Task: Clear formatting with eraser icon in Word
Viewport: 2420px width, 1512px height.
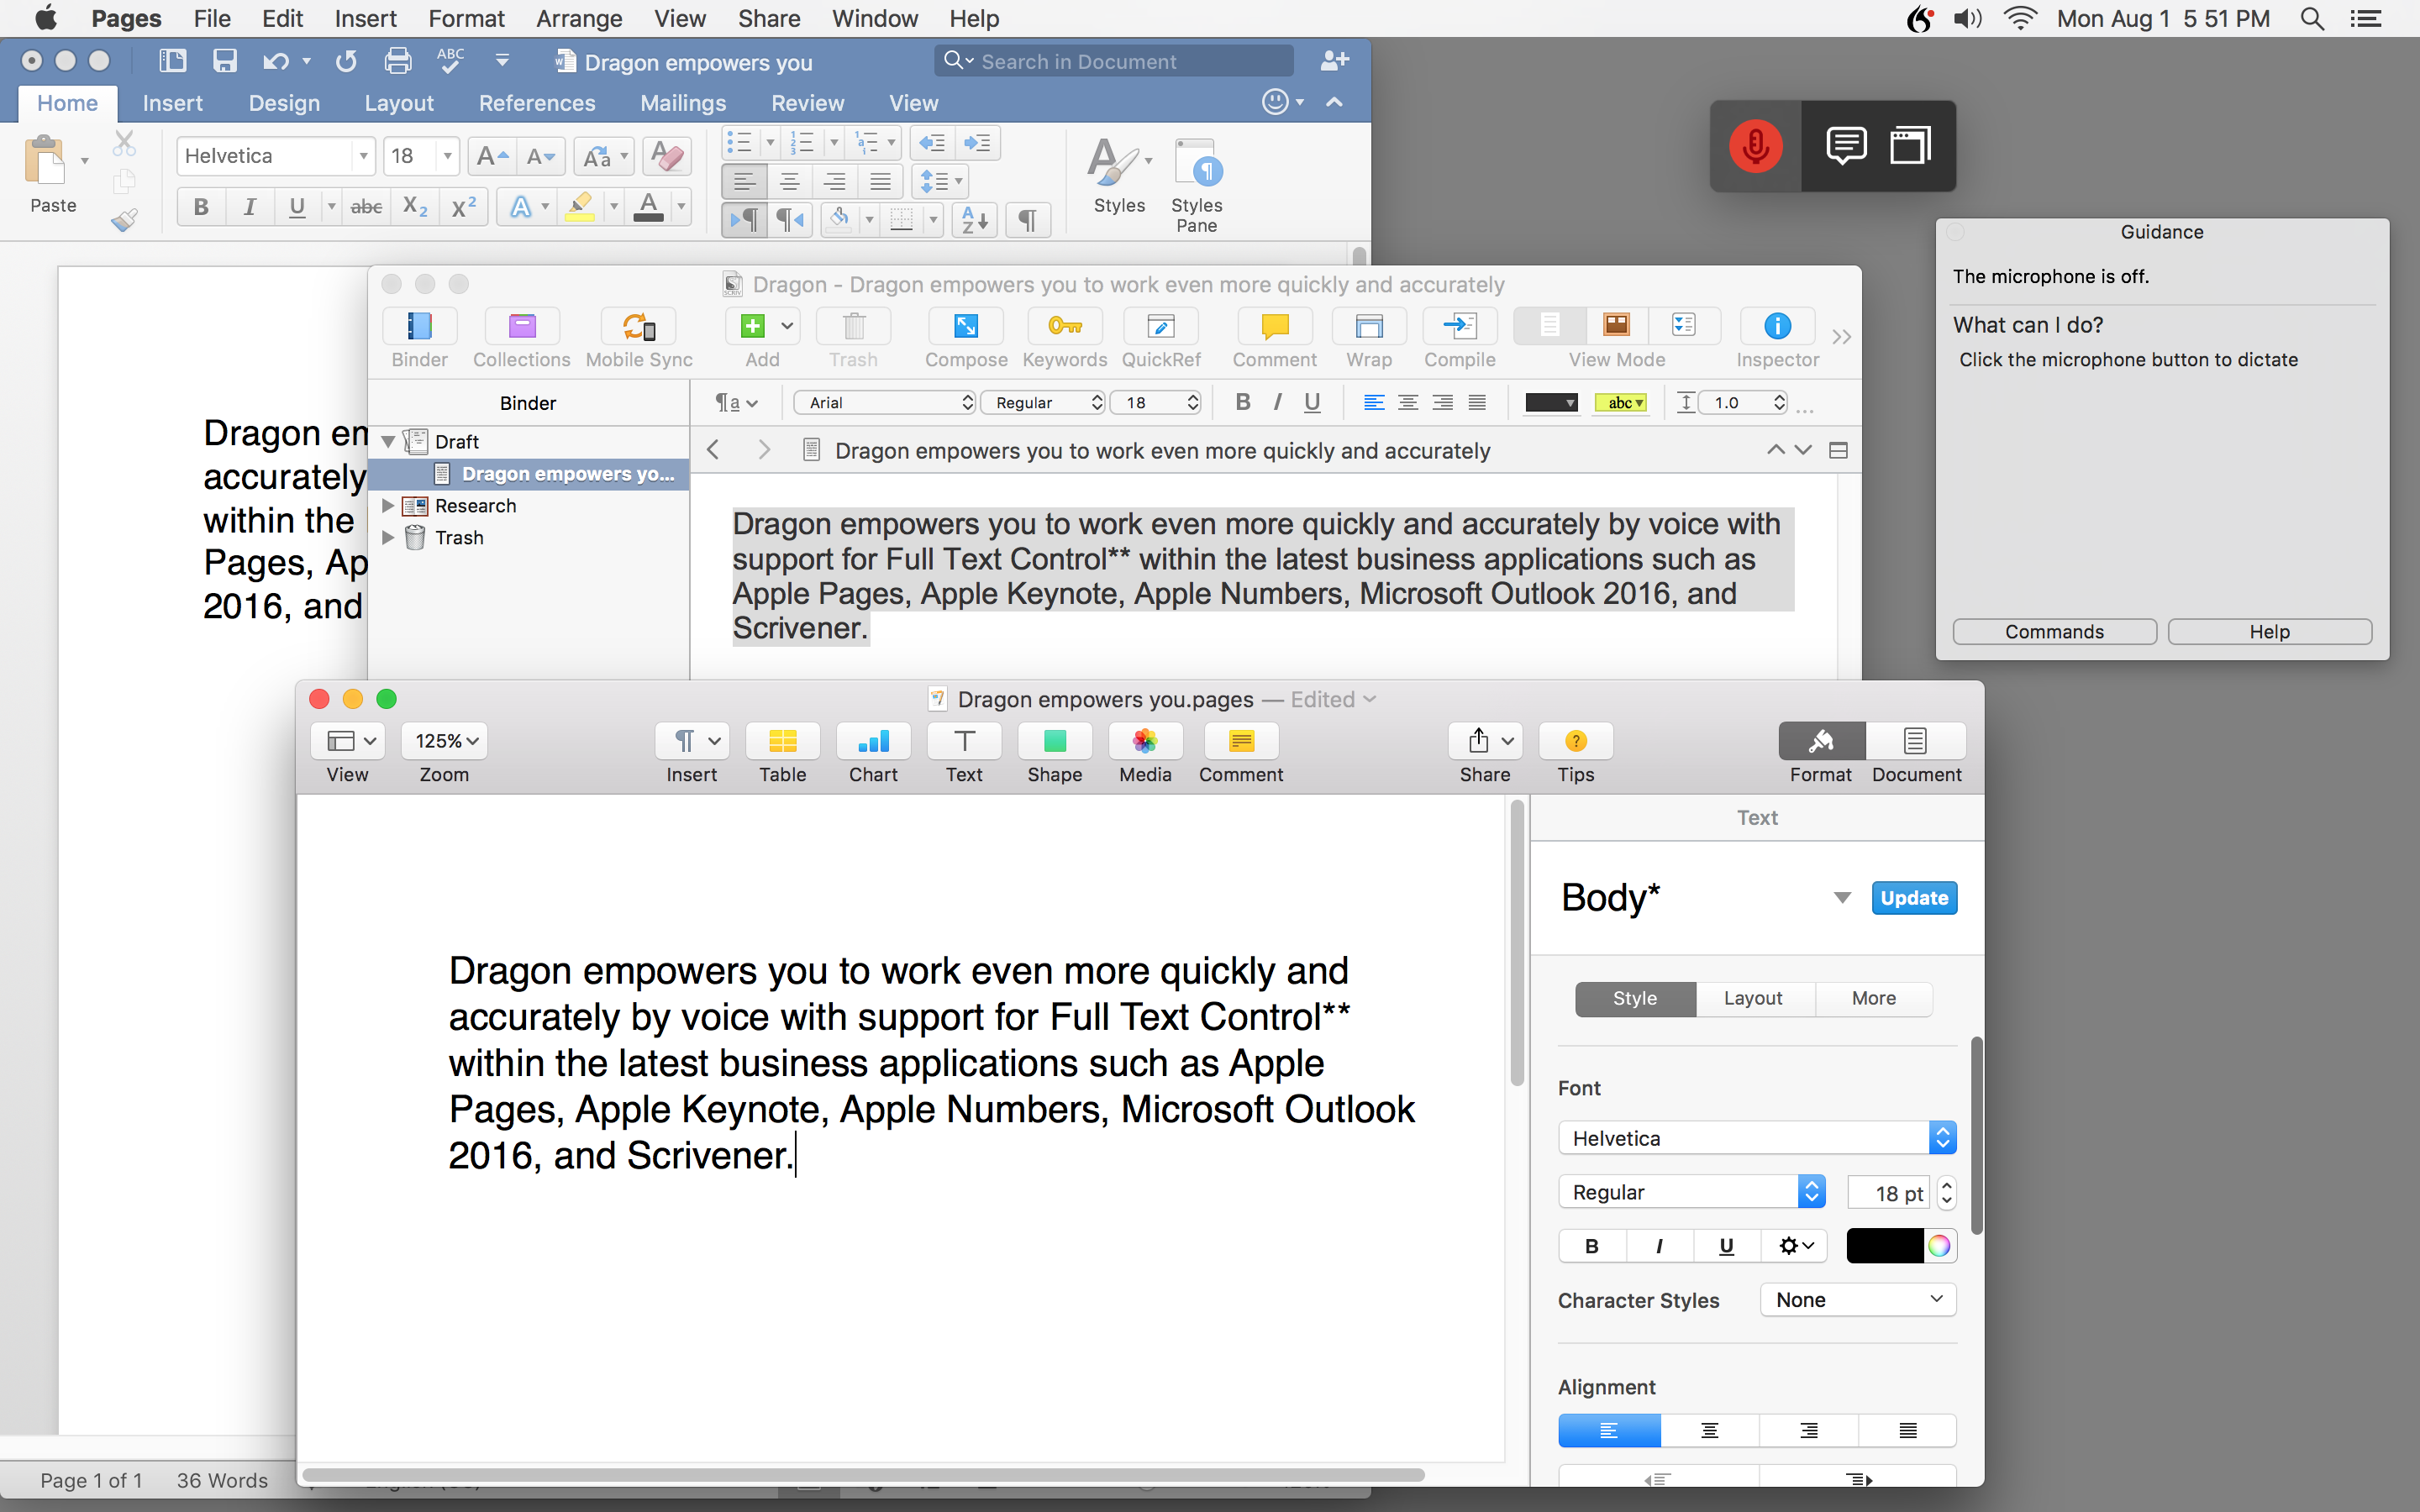Action: coord(666,155)
